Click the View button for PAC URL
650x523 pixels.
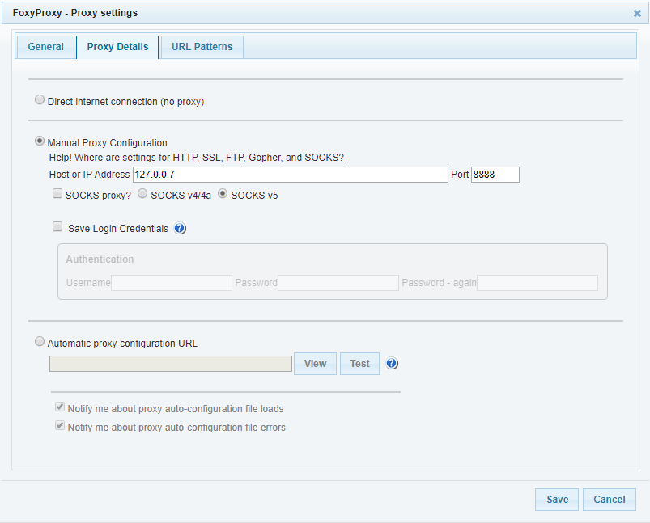(315, 364)
